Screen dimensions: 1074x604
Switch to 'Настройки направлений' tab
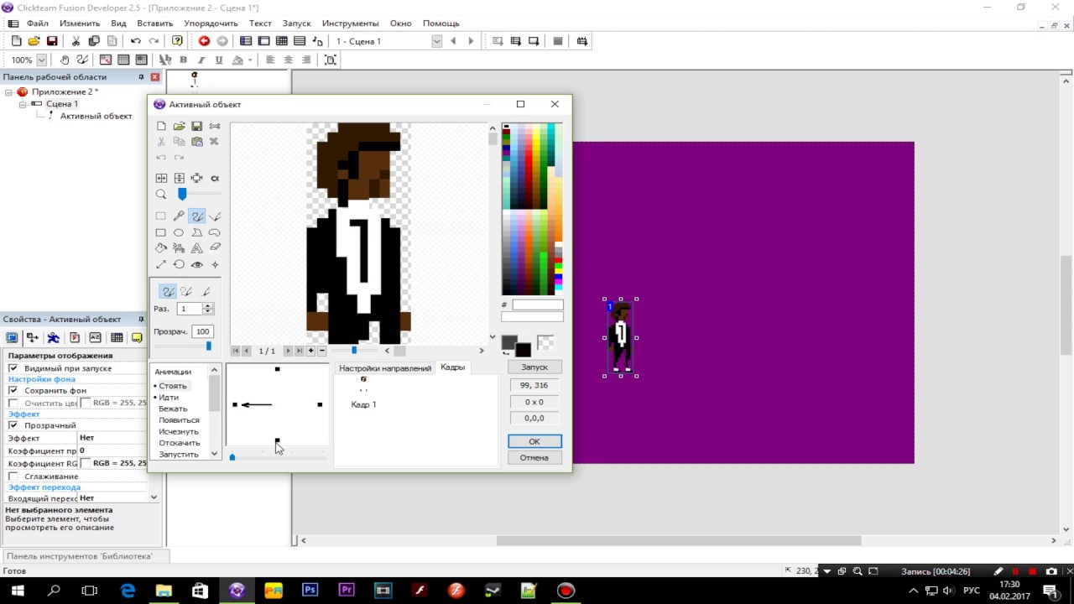click(x=385, y=368)
